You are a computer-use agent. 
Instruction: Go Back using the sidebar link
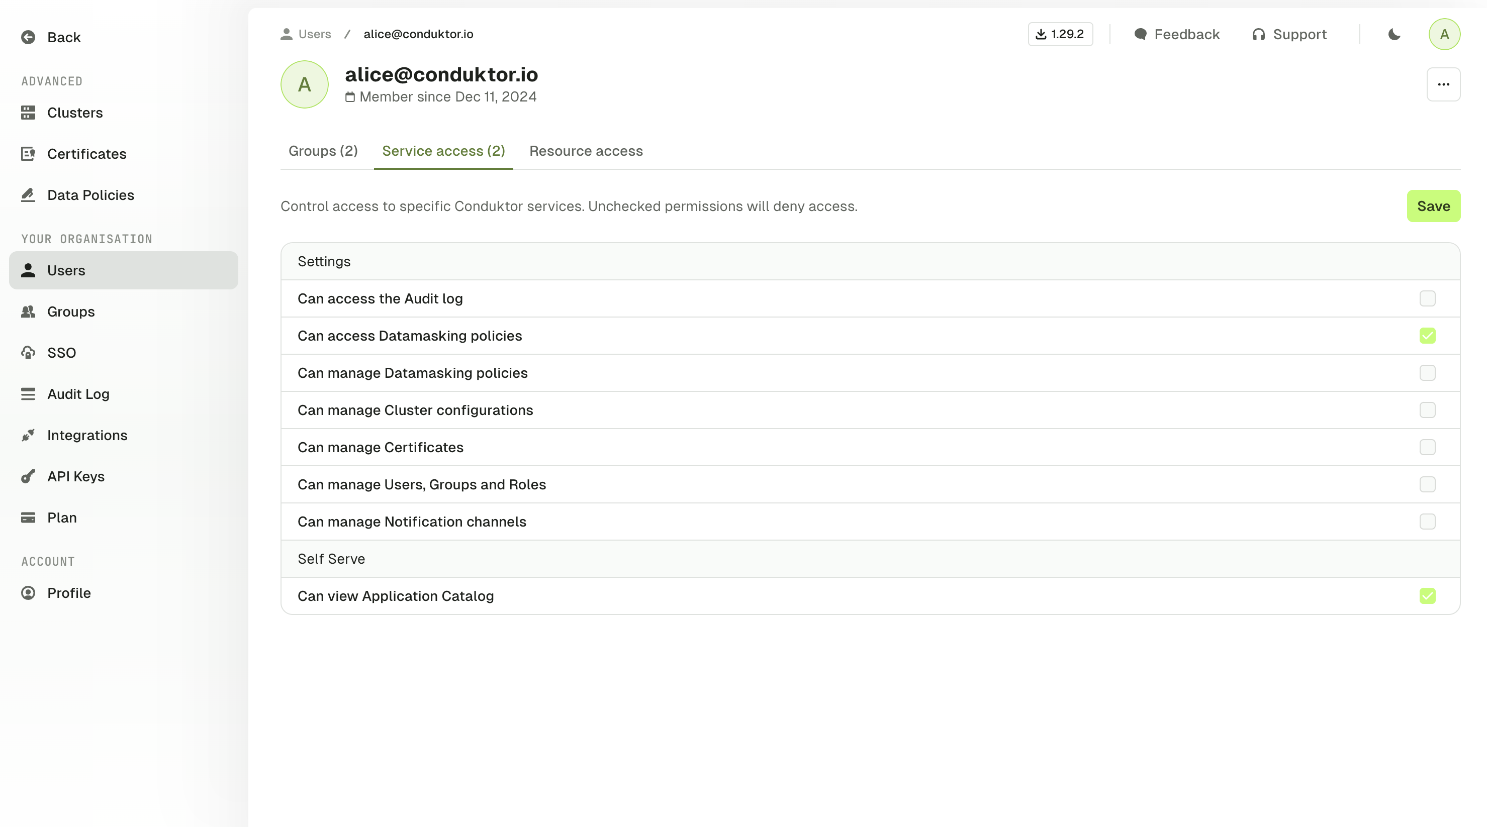pos(124,38)
